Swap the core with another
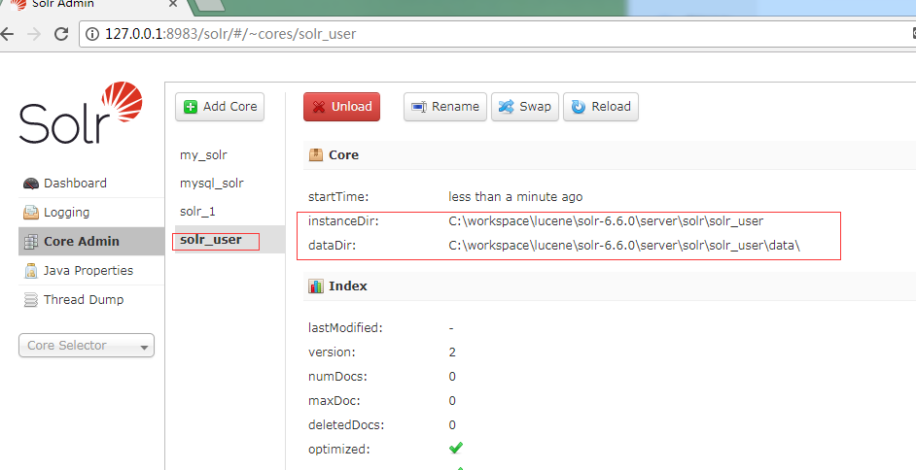Screen dimensions: 916x470 [525, 107]
